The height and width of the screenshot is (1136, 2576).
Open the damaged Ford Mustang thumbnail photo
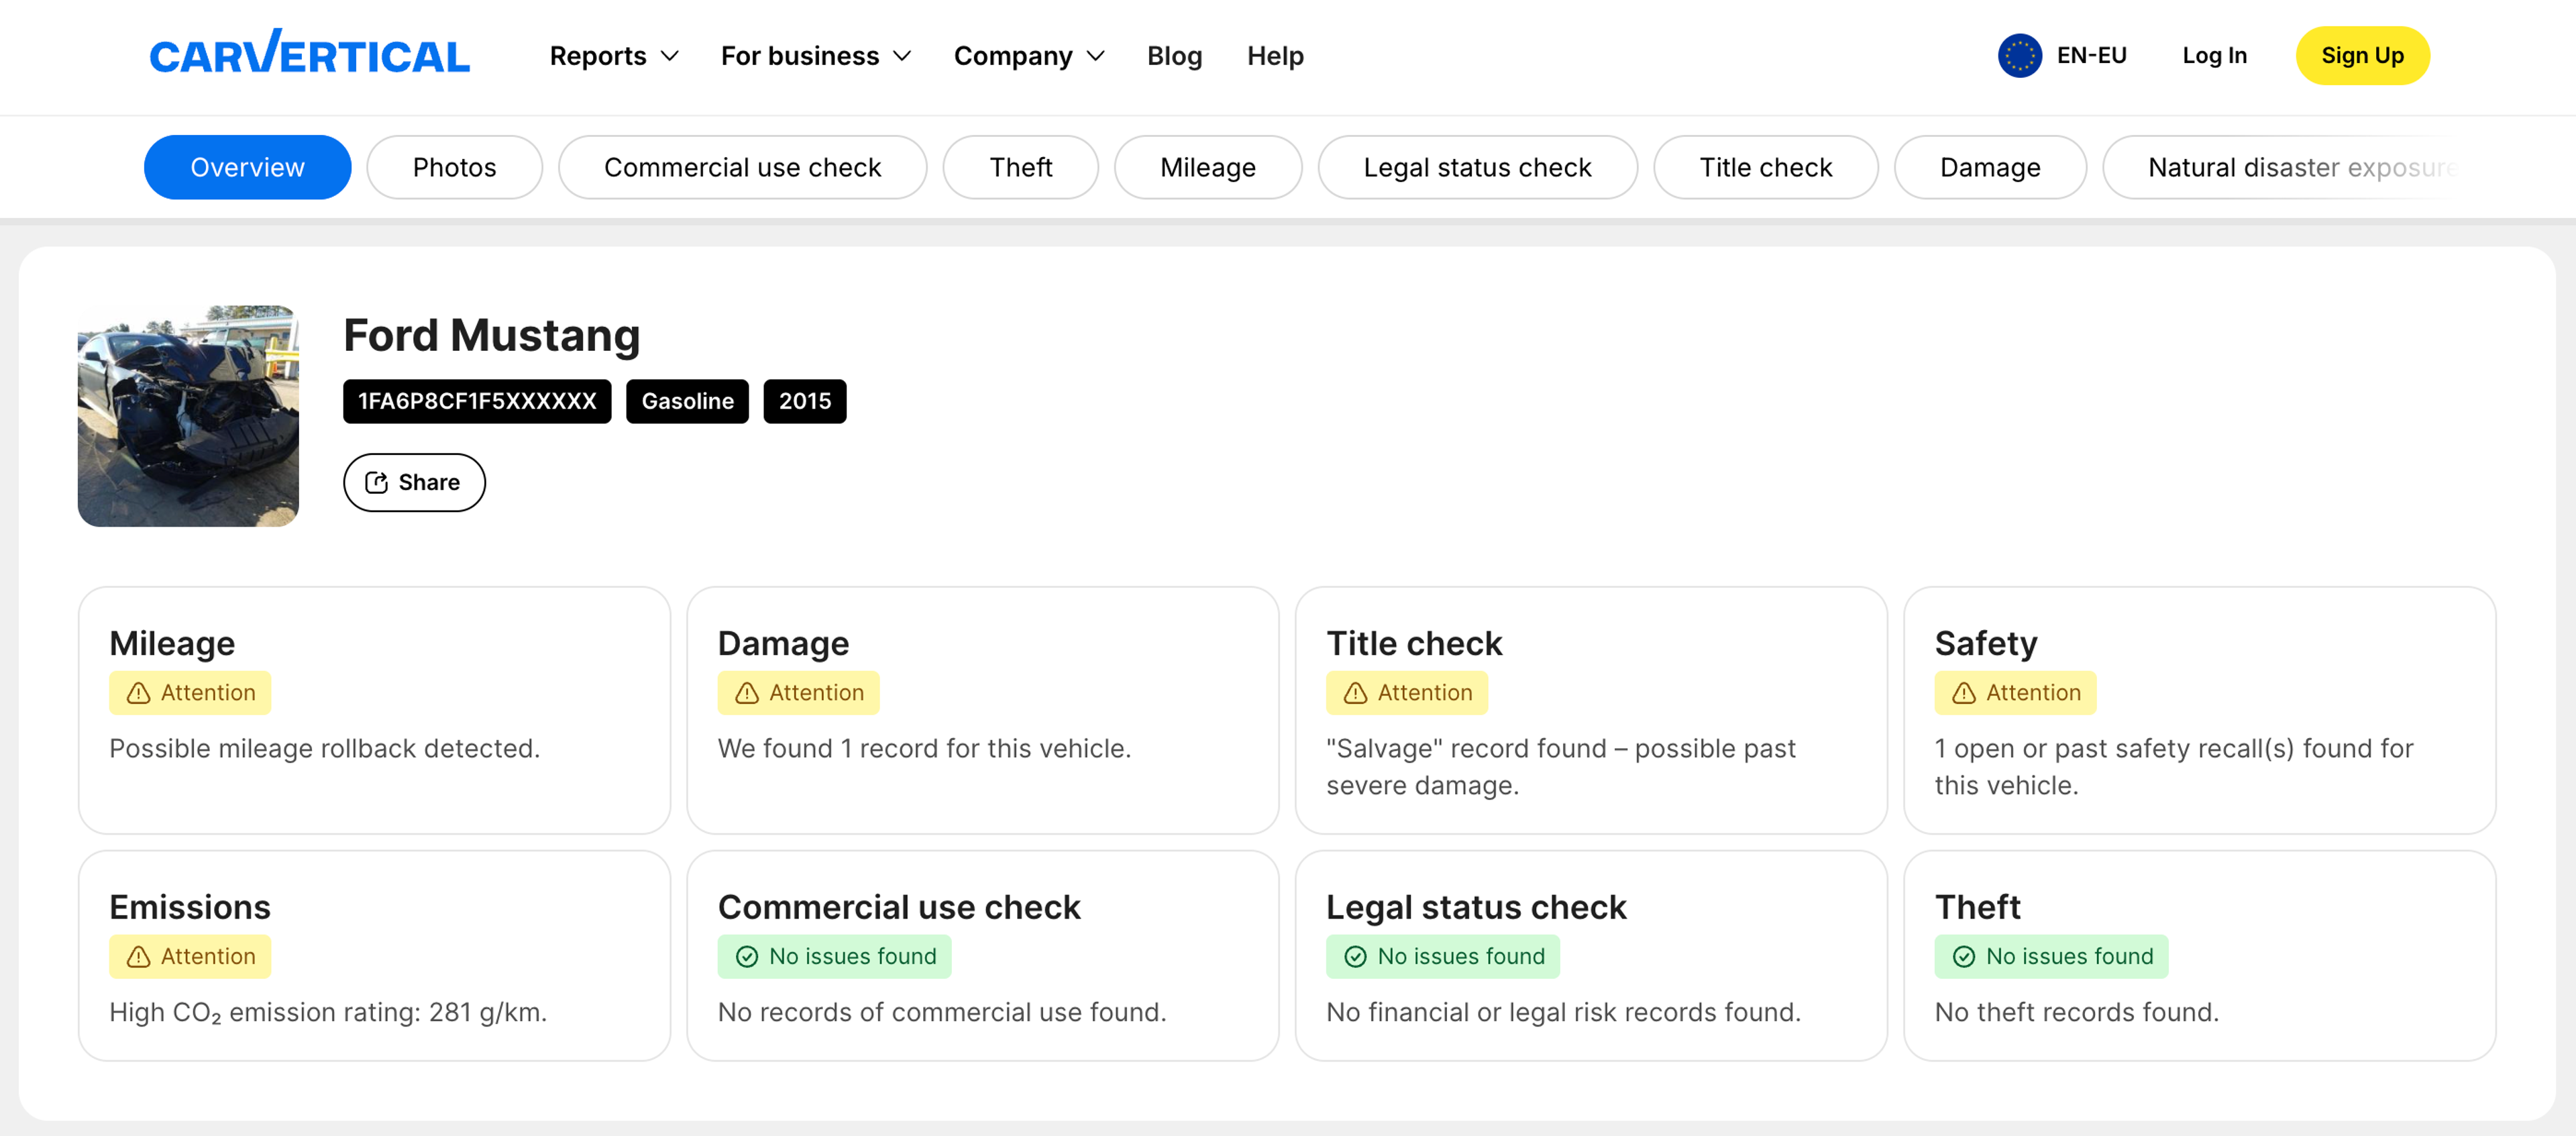tap(188, 416)
